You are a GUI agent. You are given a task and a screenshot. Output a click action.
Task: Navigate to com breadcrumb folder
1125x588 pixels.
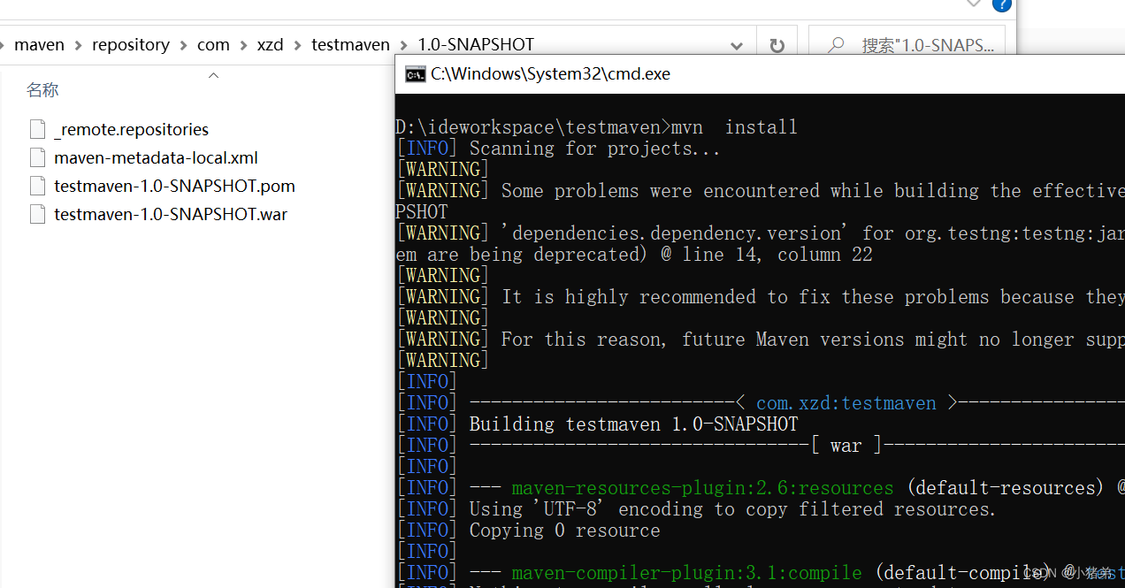click(213, 45)
